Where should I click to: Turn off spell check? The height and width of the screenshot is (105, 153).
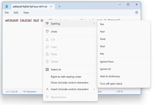click(111, 84)
